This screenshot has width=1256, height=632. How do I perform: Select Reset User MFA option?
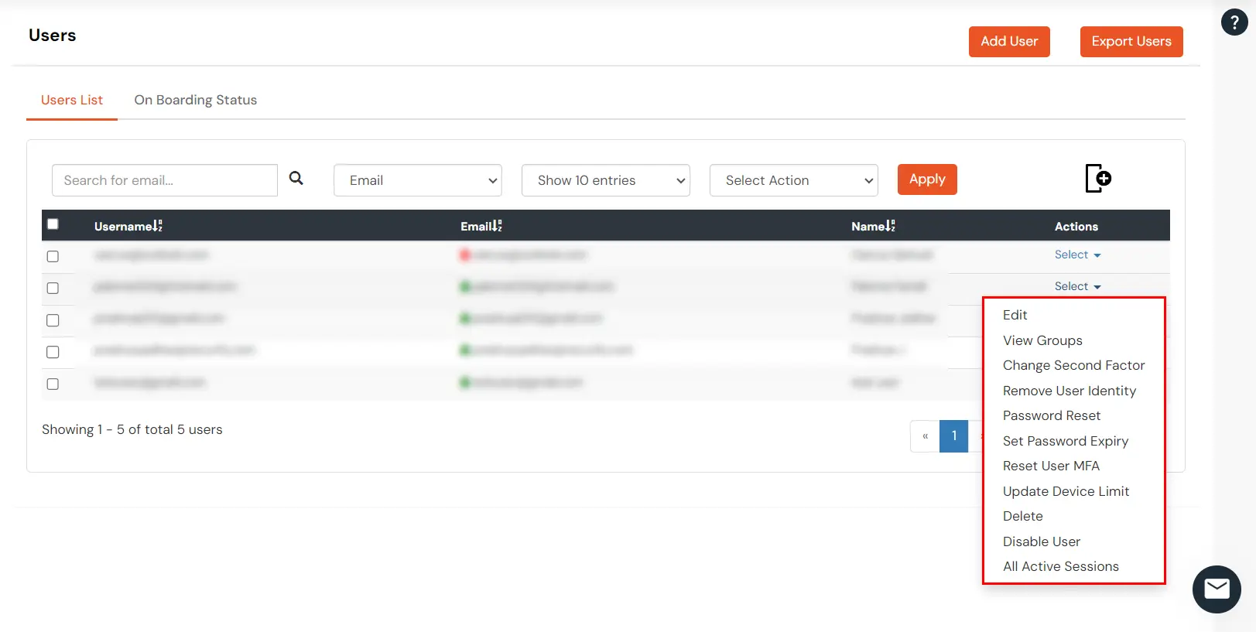tap(1051, 466)
